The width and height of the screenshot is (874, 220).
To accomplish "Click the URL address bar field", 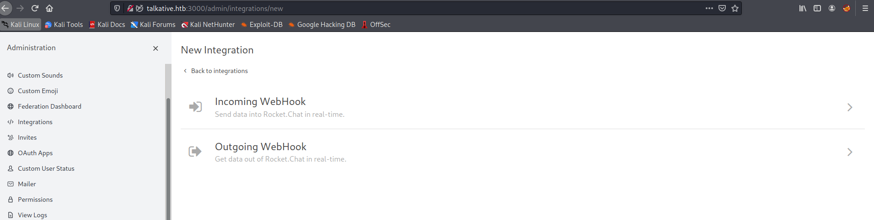I will pyautogui.click(x=412, y=8).
